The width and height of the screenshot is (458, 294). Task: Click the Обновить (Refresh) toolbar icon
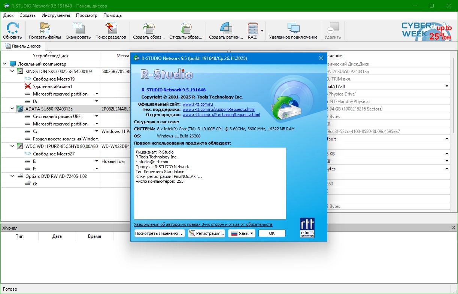click(12, 30)
